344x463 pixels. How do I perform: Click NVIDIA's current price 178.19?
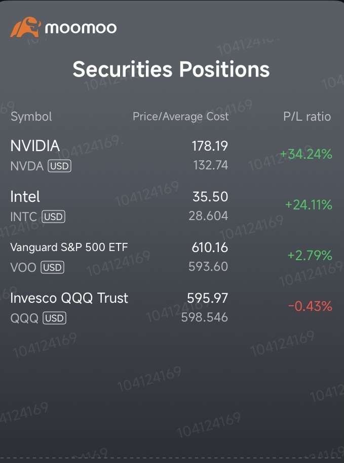(x=210, y=146)
